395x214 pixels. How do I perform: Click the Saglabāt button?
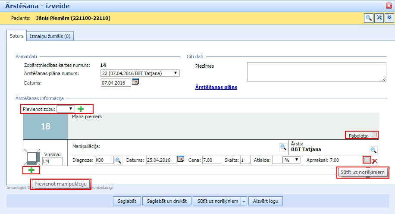(127, 201)
